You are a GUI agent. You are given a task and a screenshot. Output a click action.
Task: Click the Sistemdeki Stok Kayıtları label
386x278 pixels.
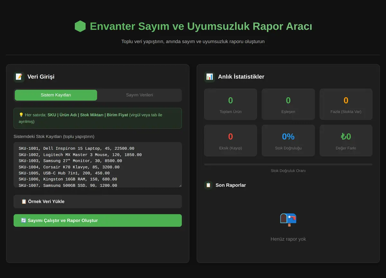(54, 137)
